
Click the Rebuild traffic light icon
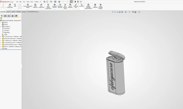pos(75,2)
